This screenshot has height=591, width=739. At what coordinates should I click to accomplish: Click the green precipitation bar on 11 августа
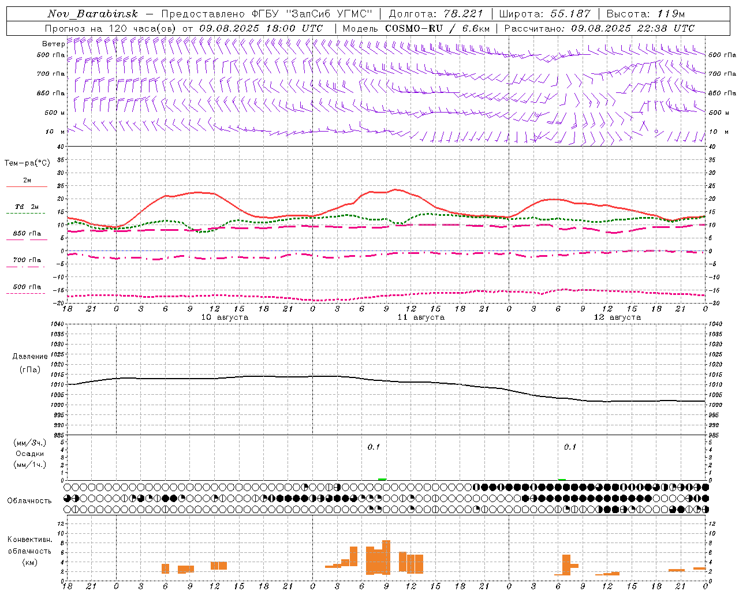tap(382, 479)
